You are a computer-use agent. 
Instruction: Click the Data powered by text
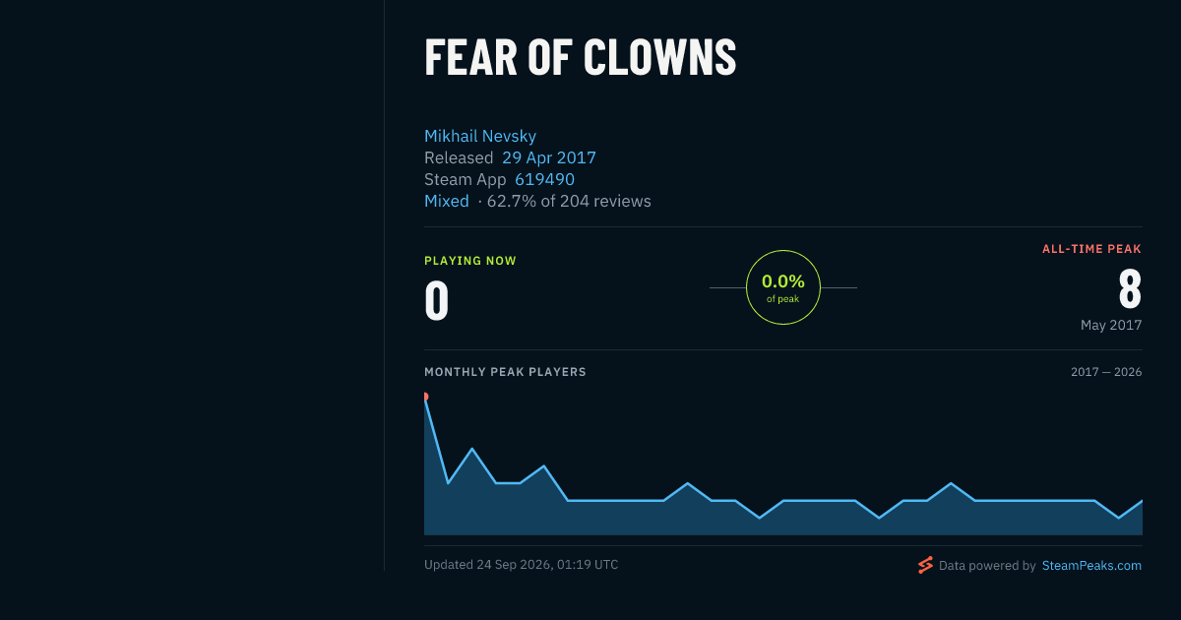987,566
